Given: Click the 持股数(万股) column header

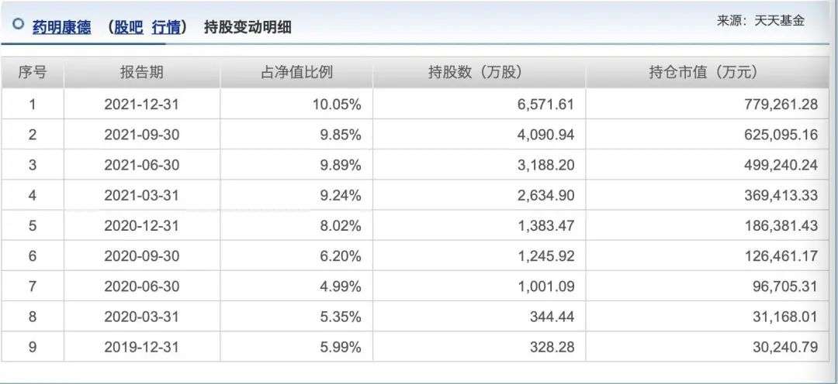Looking at the screenshot, I should point(480,73).
